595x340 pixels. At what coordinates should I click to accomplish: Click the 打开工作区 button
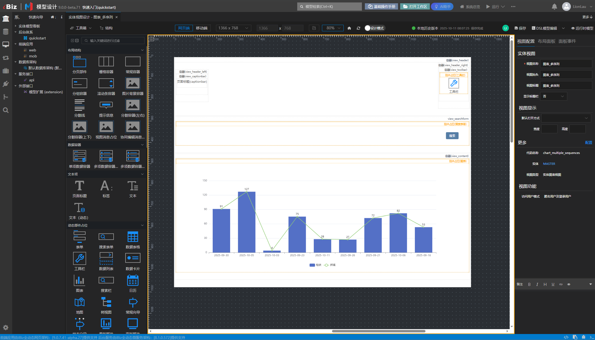[415, 7]
